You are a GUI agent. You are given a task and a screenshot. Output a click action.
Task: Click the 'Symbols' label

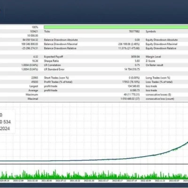click(151, 31)
